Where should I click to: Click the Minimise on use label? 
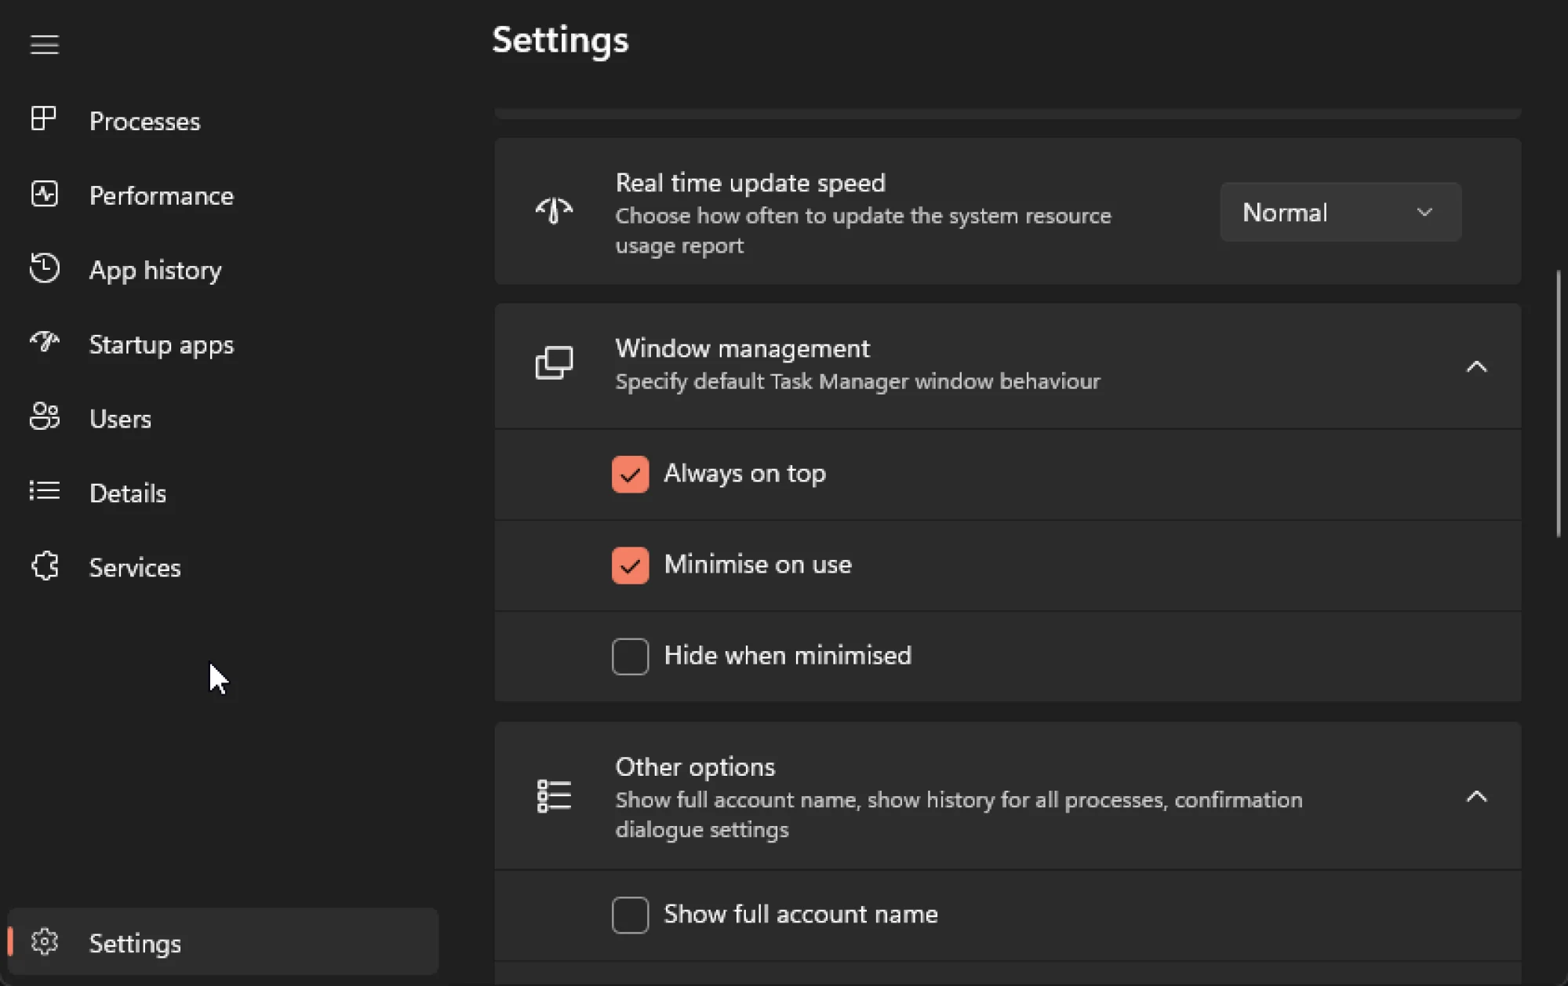(758, 565)
